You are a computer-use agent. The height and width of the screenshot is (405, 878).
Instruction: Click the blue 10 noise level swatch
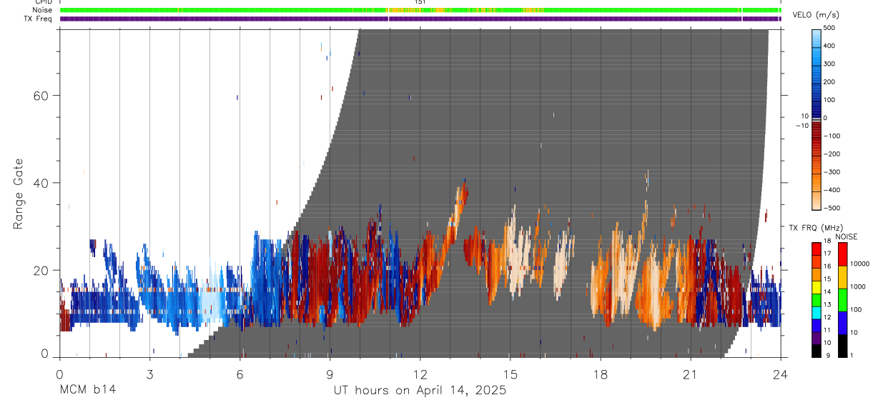(844, 323)
